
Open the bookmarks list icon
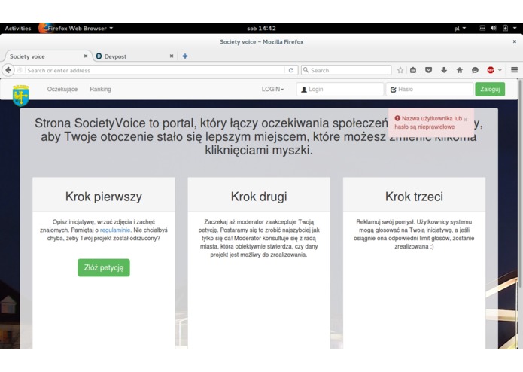coord(413,70)
